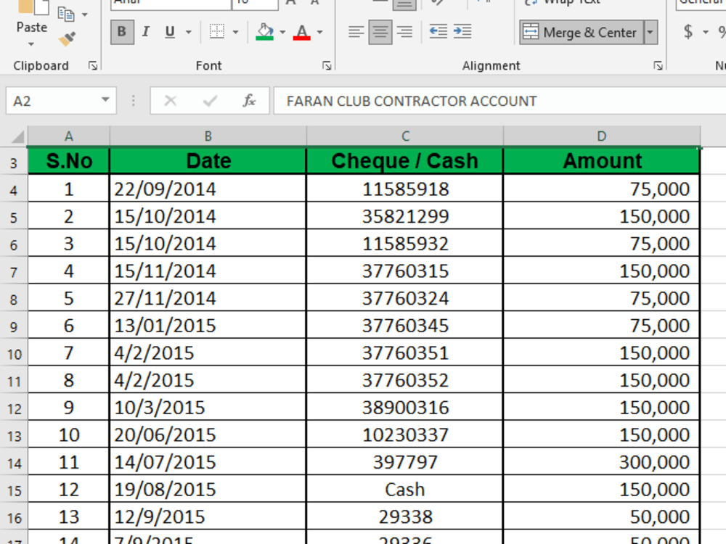726x544 pixels.
Task: Select column A header
Action: click(68, 136)
